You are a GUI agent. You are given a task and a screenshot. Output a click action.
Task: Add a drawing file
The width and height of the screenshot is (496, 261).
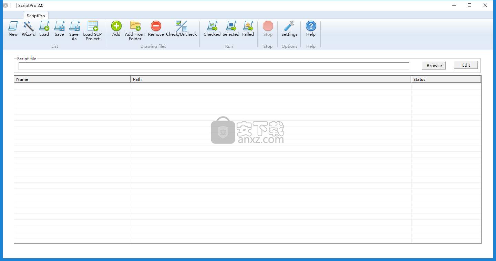point(116,29)
